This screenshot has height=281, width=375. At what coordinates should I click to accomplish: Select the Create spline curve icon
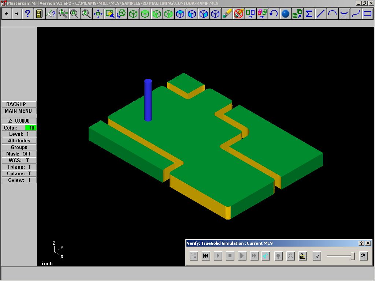pos(356,14)
